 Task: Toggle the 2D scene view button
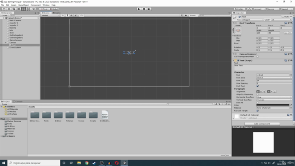pyautogui.click(x=63, y=15)
